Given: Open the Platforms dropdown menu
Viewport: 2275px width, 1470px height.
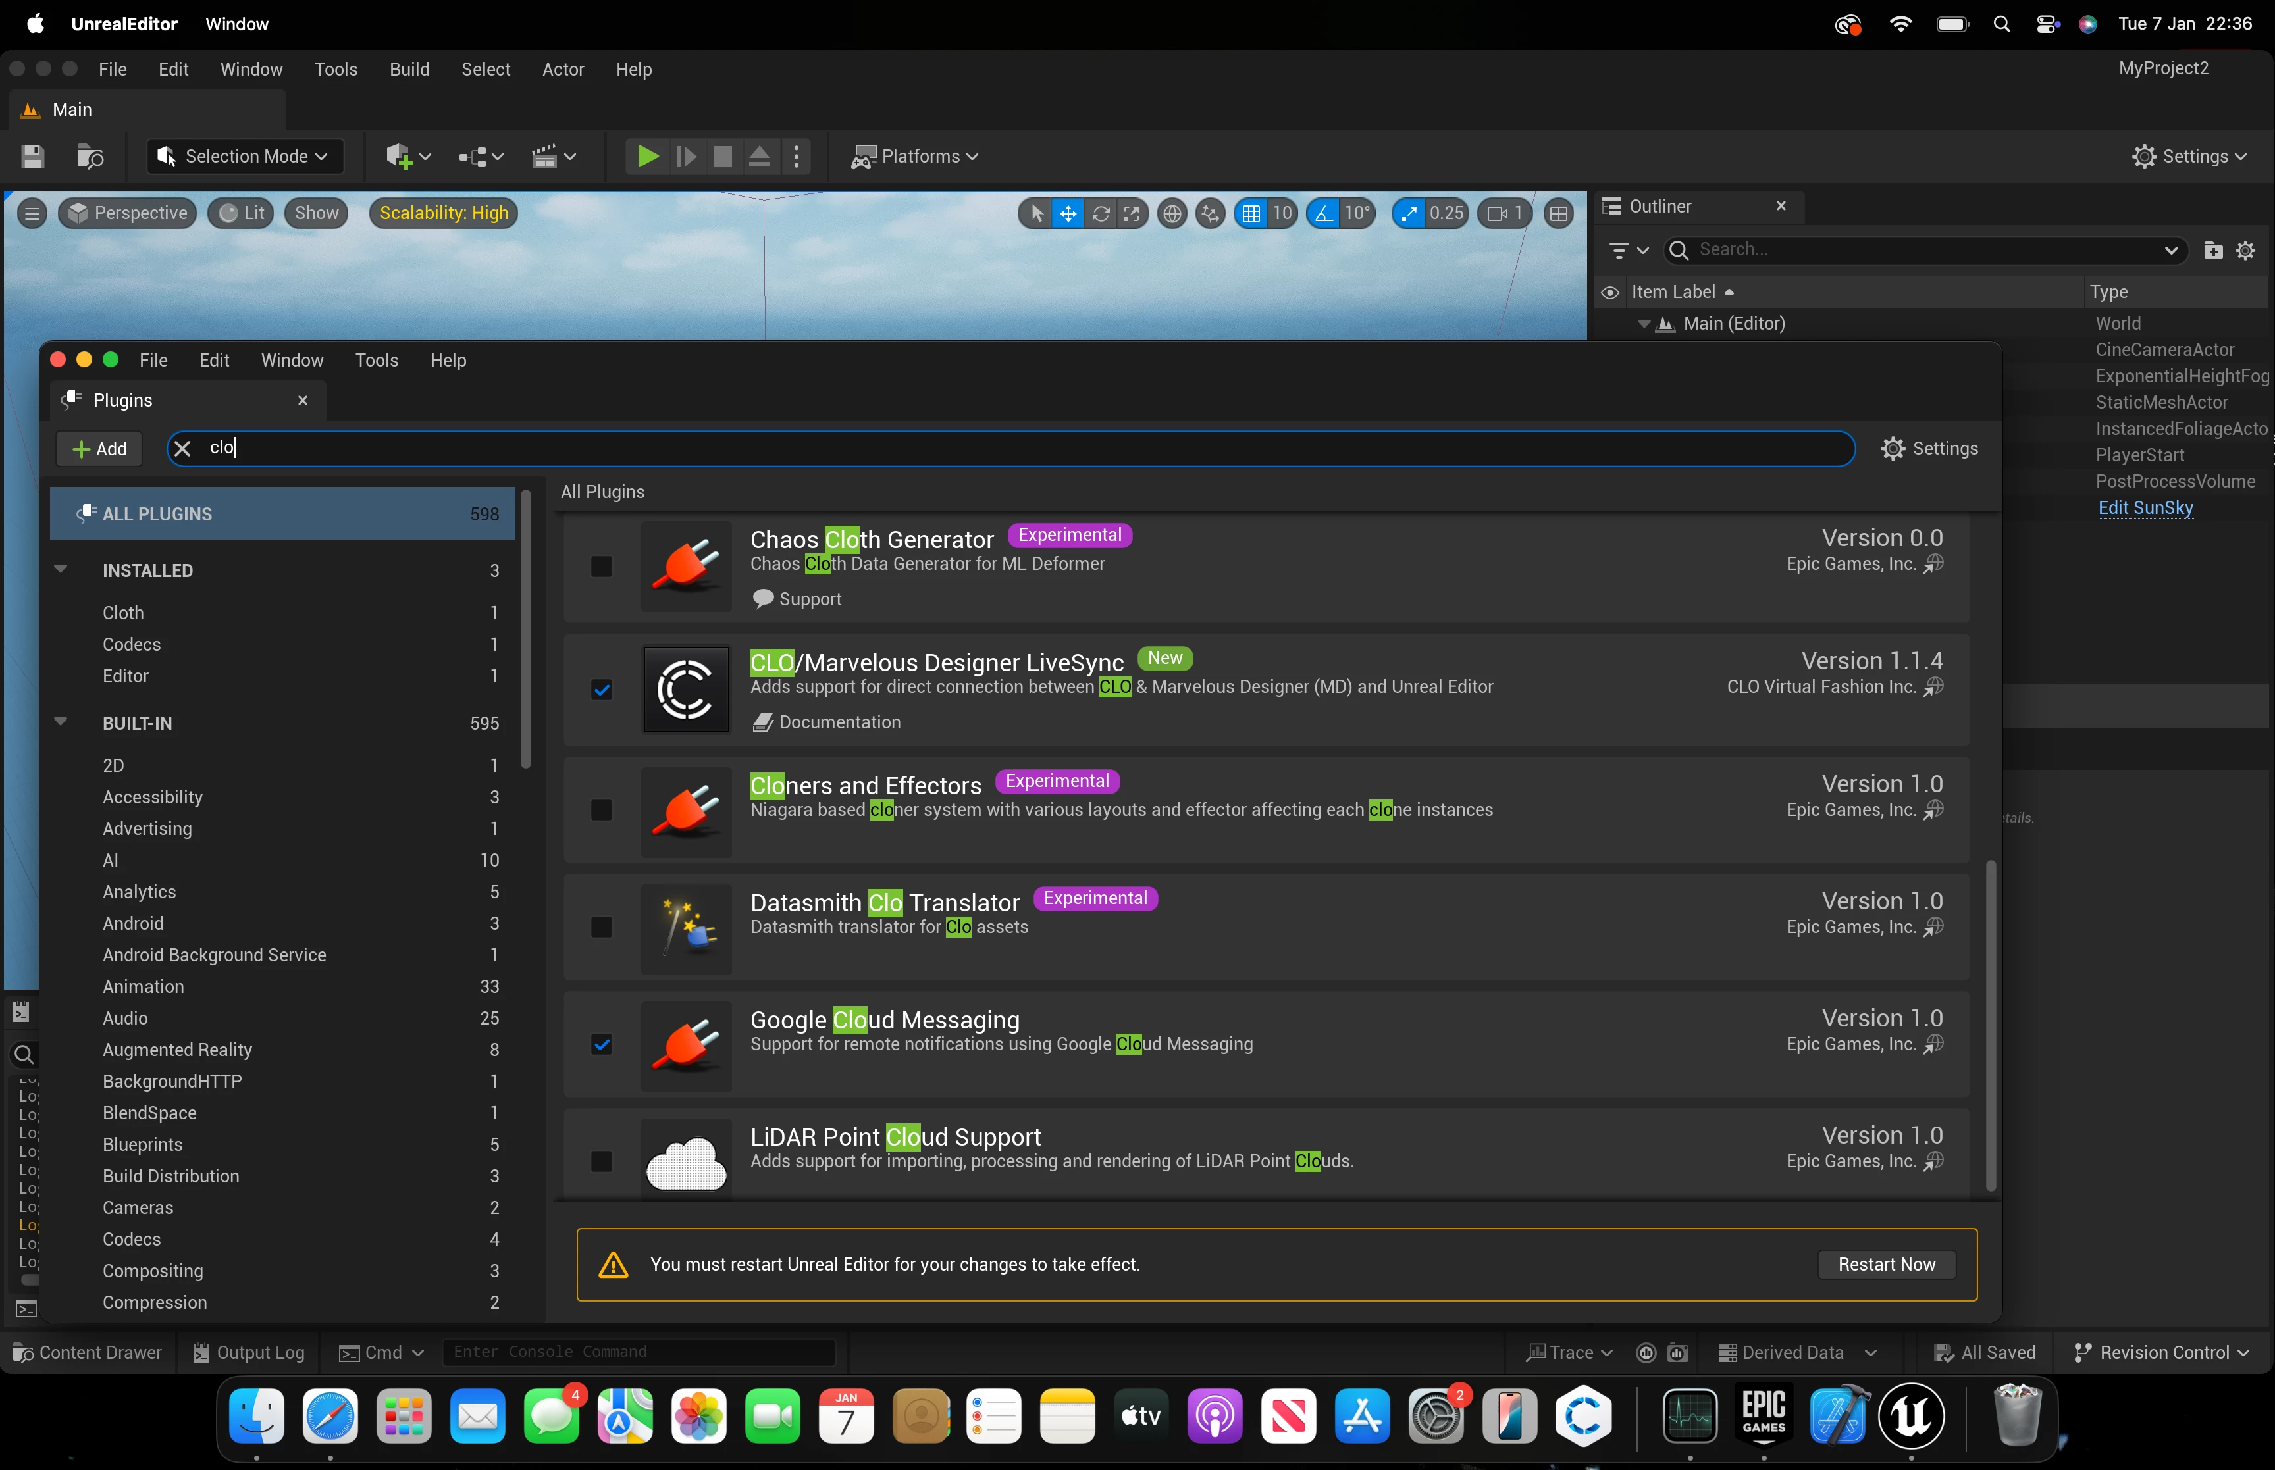Looking at the screenshot, I should pos(914,157).
